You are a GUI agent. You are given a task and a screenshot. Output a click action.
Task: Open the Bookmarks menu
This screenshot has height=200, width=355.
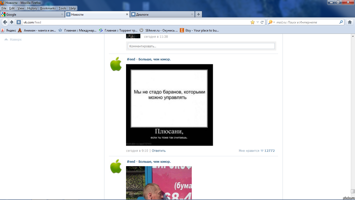pos(48,8)
